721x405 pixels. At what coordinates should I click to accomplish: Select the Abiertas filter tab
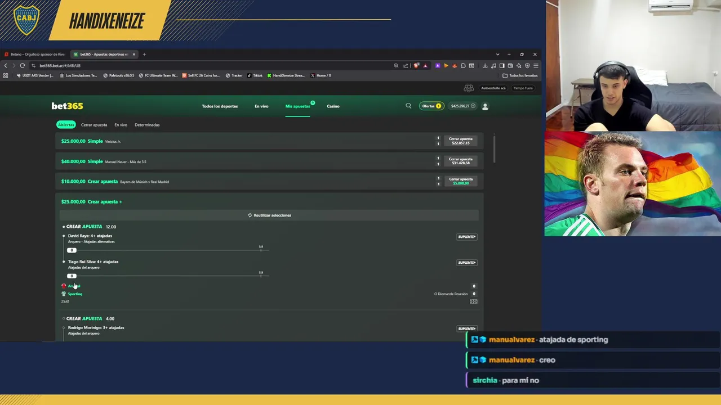(x=66, y=125)
